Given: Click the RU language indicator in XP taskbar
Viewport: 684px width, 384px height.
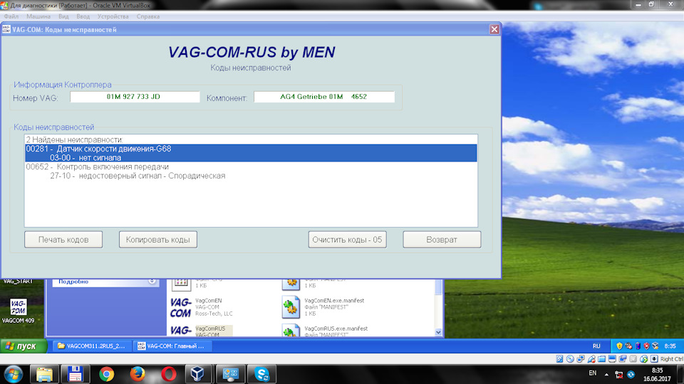Looking at the screenshot, I should tap(596, 346).
